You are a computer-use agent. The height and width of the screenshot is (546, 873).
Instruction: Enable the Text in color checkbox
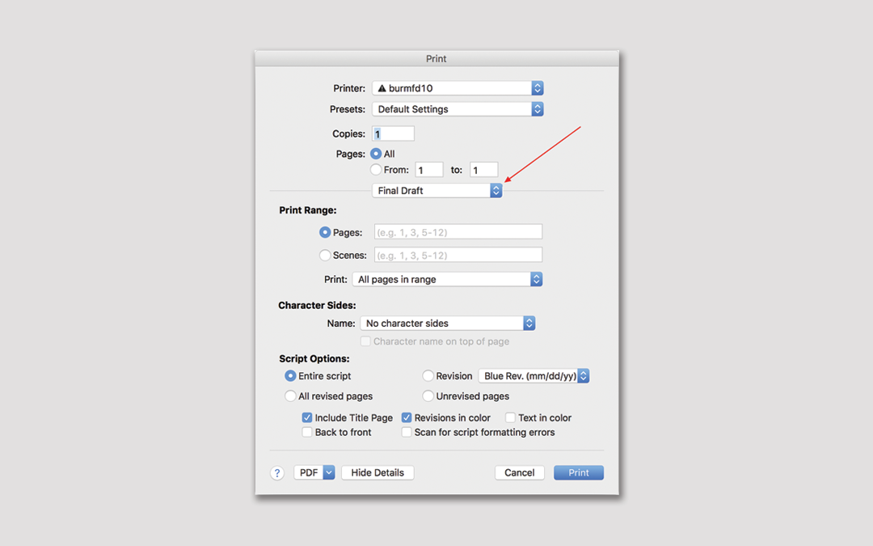coord(510,418)
